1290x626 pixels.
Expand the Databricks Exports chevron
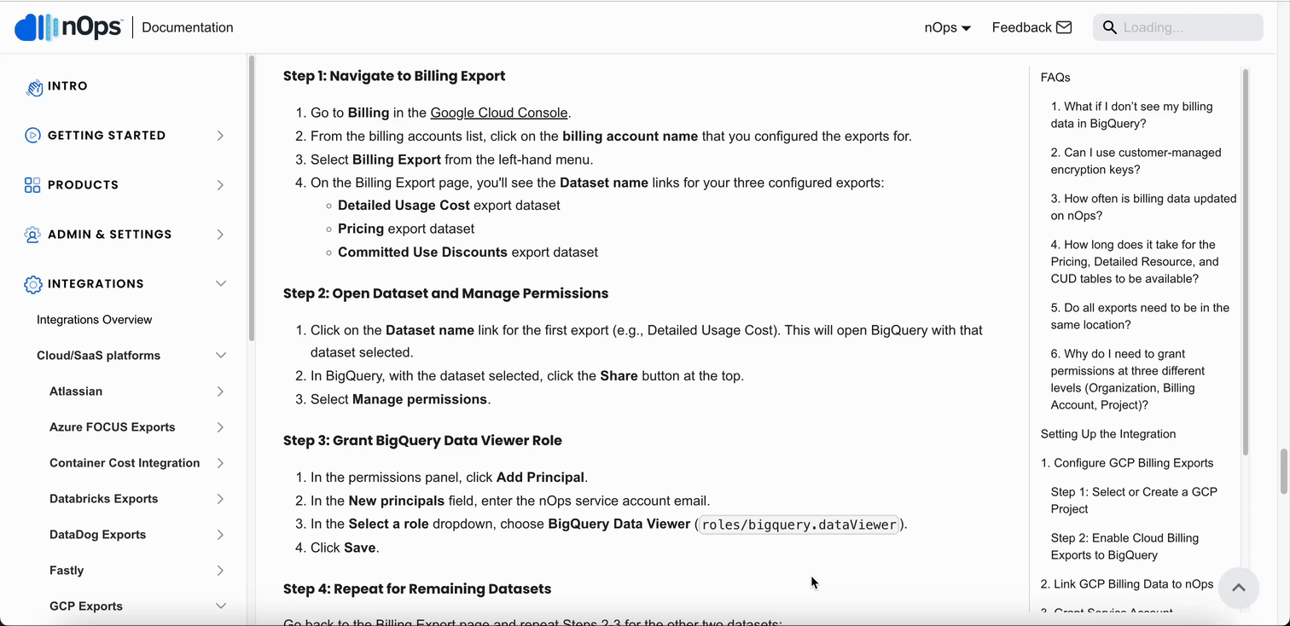point(221,498)
